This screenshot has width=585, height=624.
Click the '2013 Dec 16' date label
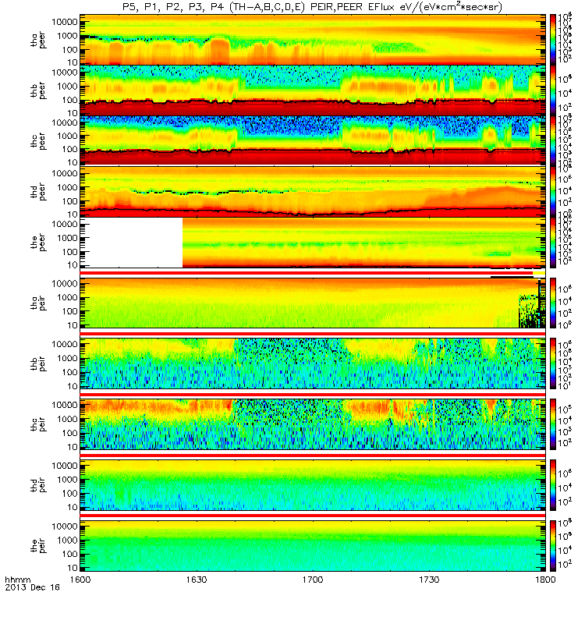[x=32, y=587]
